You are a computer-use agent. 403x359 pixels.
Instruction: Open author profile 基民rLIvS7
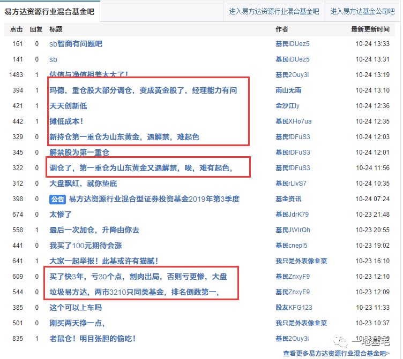(291, 184)
